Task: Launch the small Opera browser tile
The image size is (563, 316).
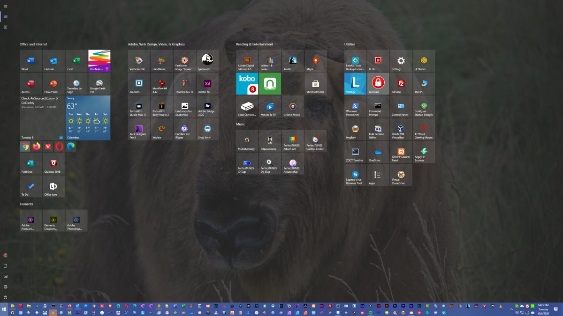Action: tap(60, 147)
